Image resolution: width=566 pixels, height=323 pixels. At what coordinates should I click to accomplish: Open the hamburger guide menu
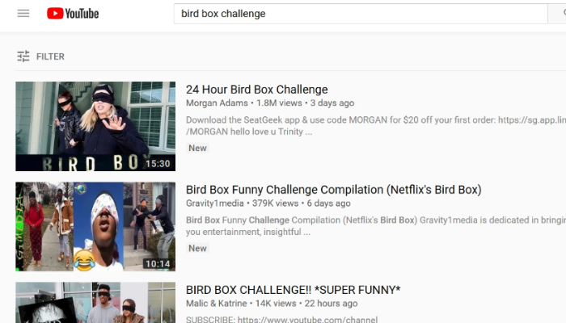[23, 14]
